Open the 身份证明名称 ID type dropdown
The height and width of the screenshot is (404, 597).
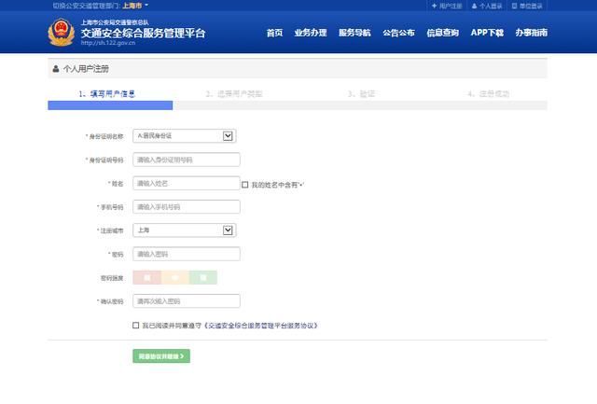(185, 136)
